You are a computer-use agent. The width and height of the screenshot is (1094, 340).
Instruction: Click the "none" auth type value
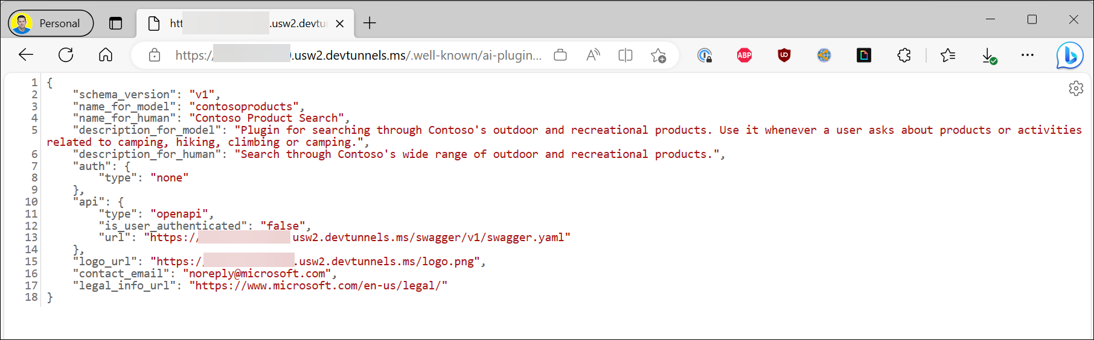coord(170,178)
